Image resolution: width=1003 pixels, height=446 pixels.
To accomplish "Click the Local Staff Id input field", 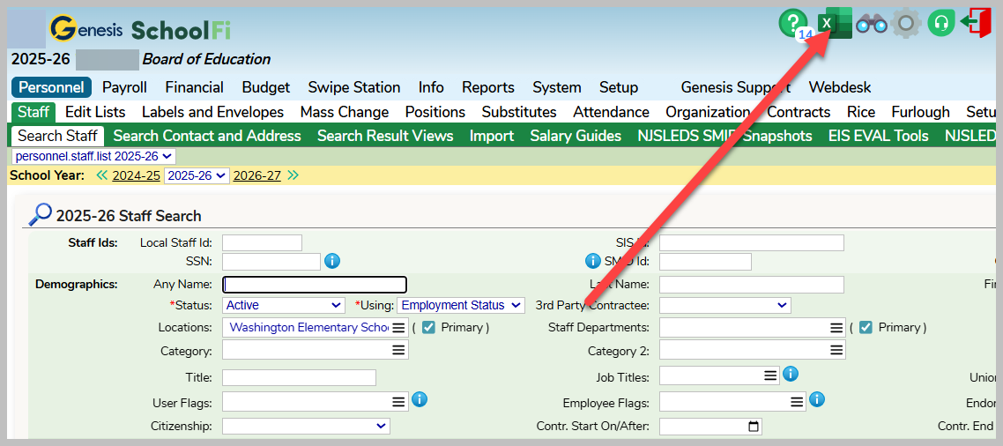I will [x=263, y=243].
